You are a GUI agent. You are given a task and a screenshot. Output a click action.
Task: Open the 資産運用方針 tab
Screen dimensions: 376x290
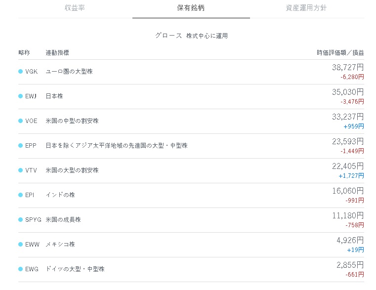coord(306,8)
